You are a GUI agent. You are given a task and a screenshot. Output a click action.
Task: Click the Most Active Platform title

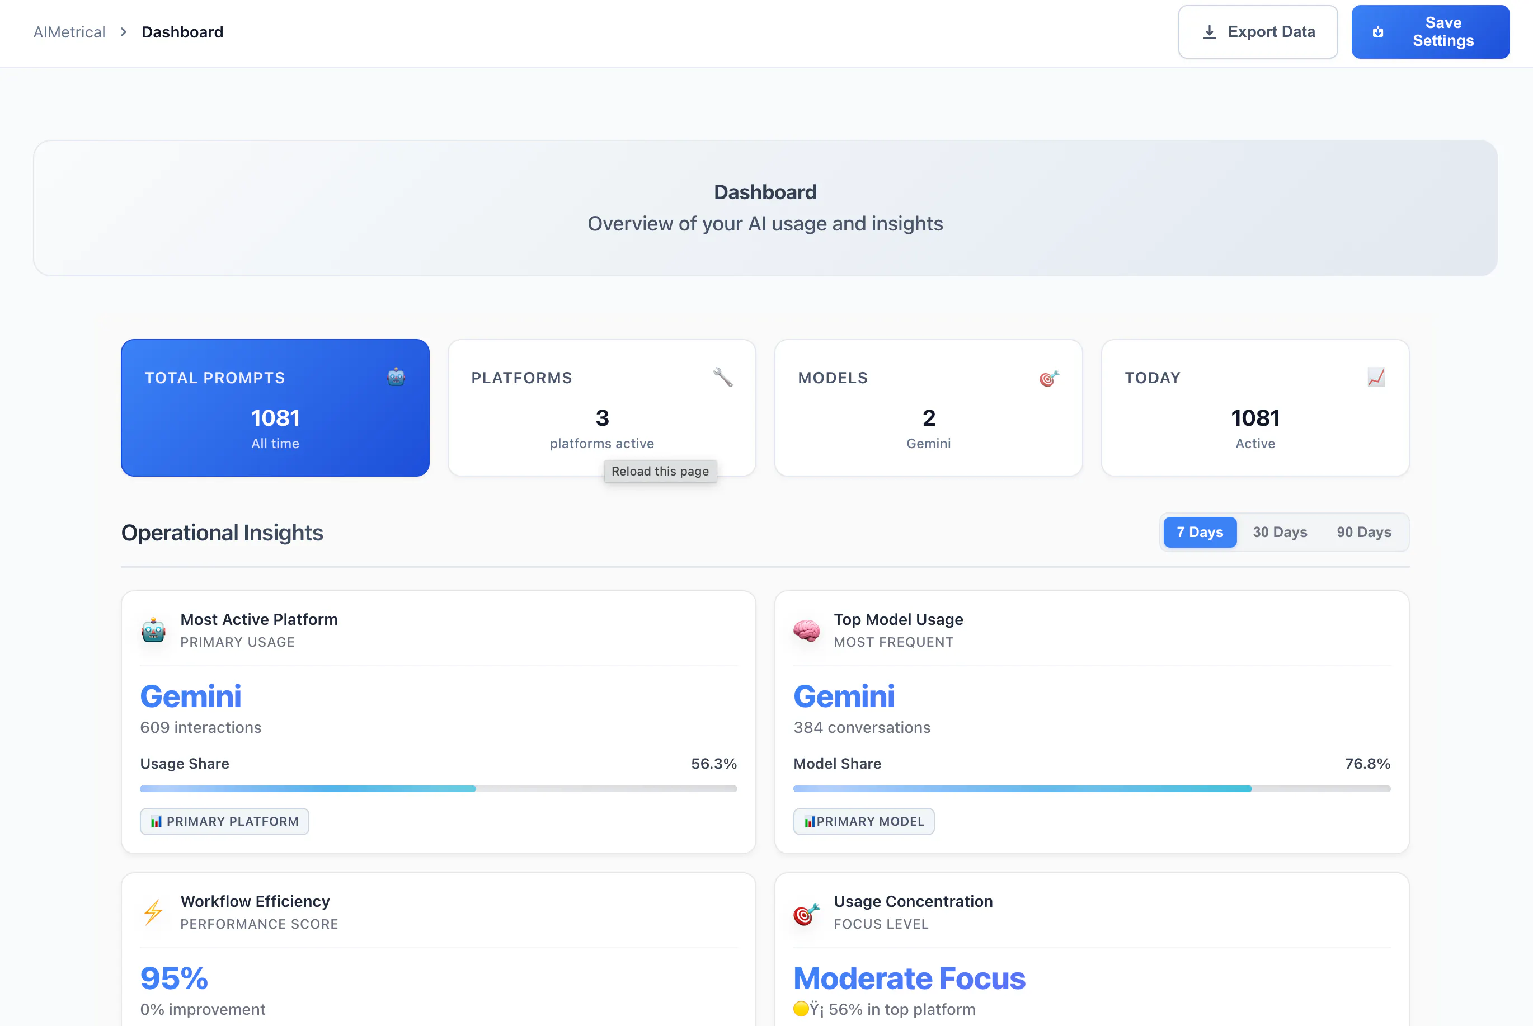(x=259, y=619)
